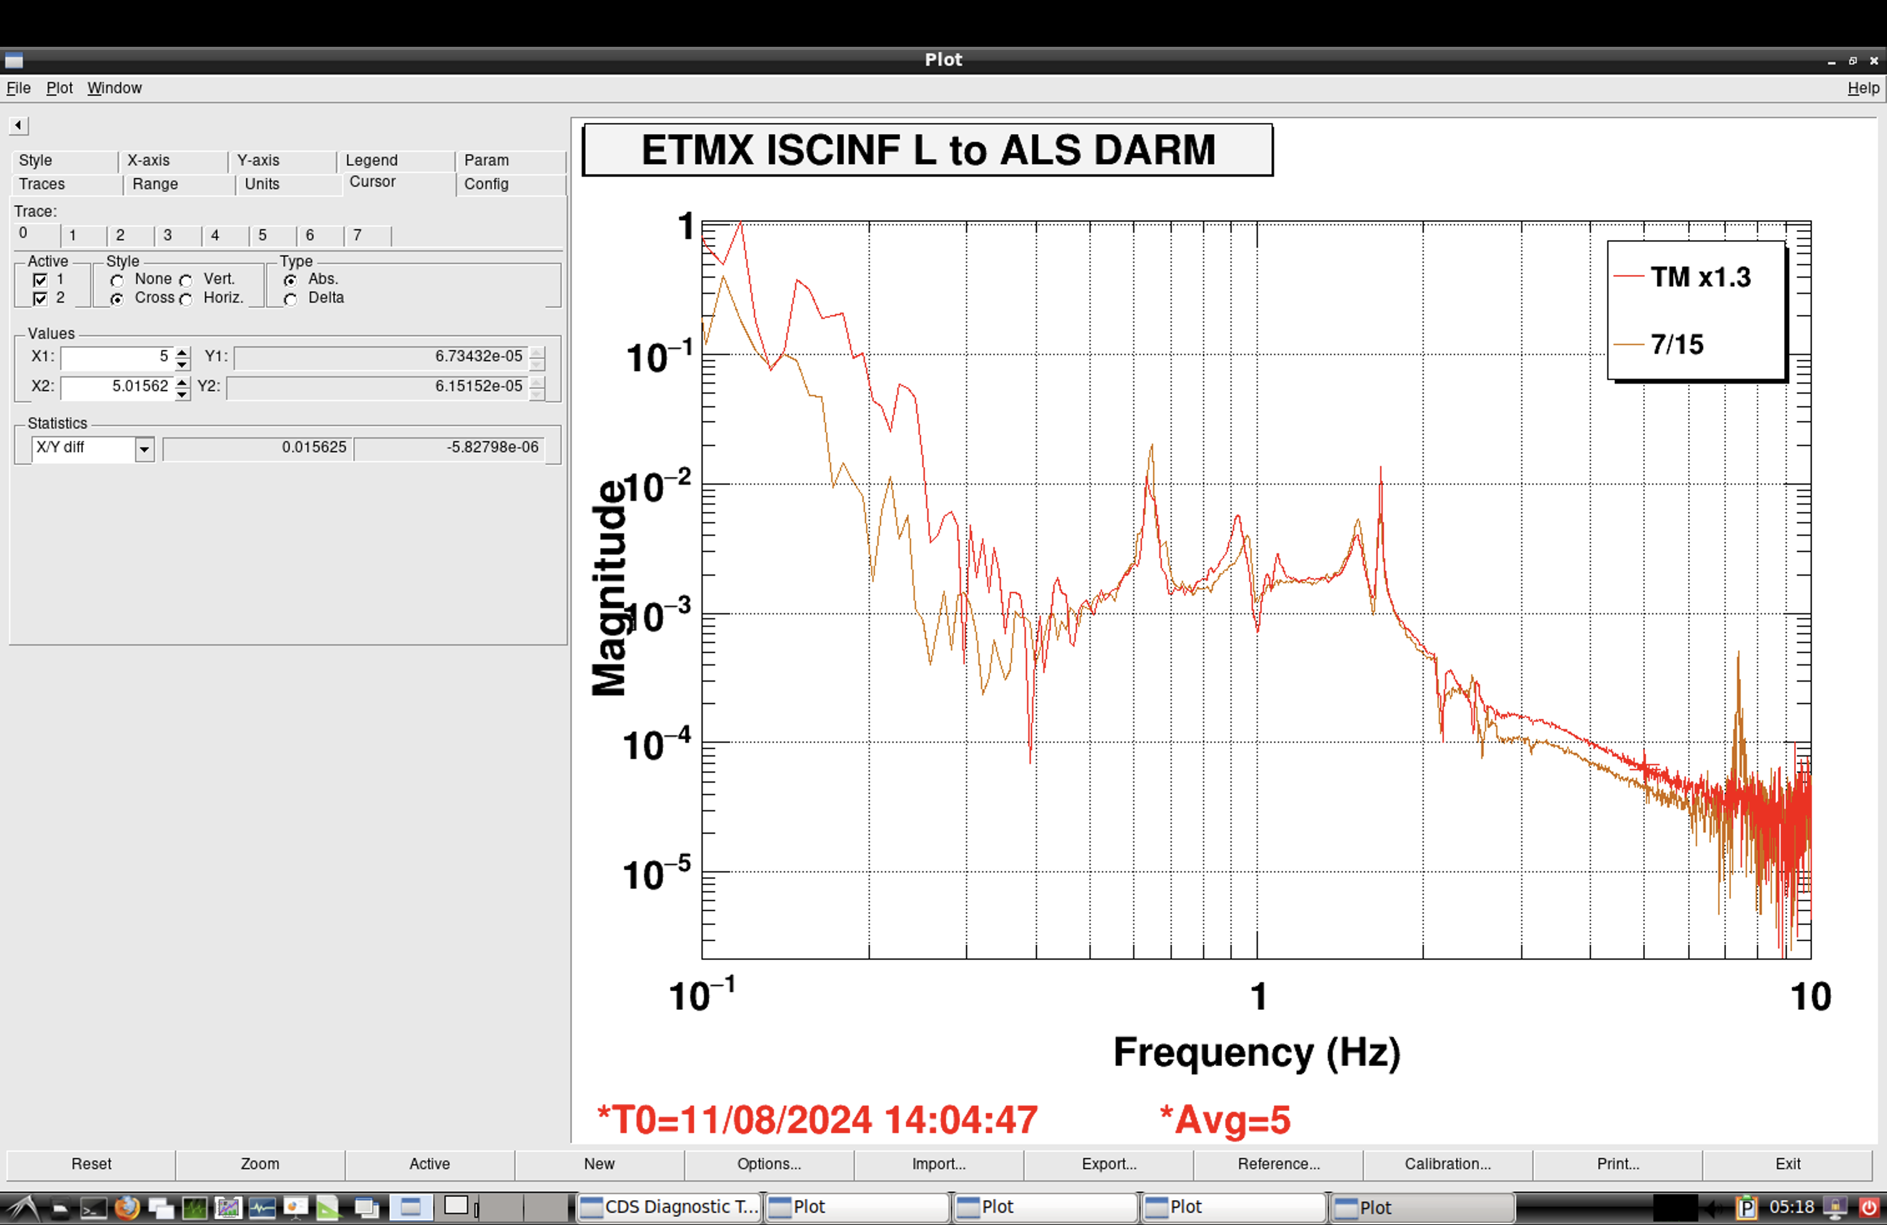The image size is (1887, 1225).
Task: Set cursor style to Vert.
Action: [185, 281]
